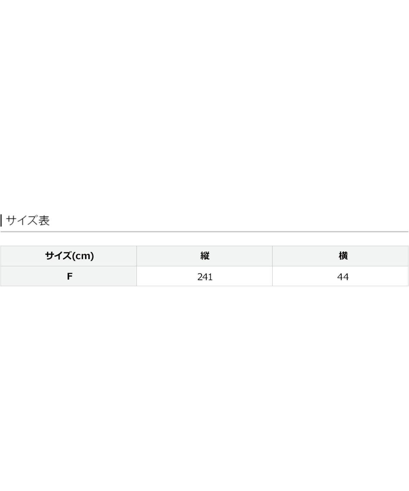Click the 横 column header
409x491 pixels.
click(x=343, y=256)
